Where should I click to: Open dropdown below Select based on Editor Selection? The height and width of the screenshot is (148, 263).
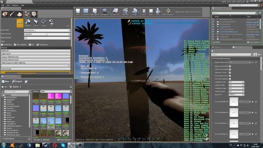(36, 66)
